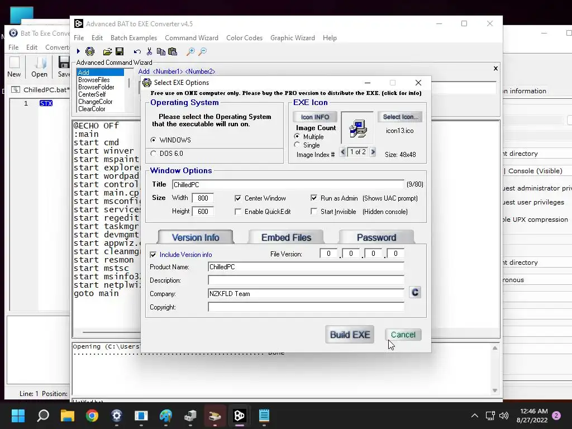Click Advanced BAT to EXE taskbar icon
Image resolution: width=572 pixels, height=429 pixels.
pos(239,416)
